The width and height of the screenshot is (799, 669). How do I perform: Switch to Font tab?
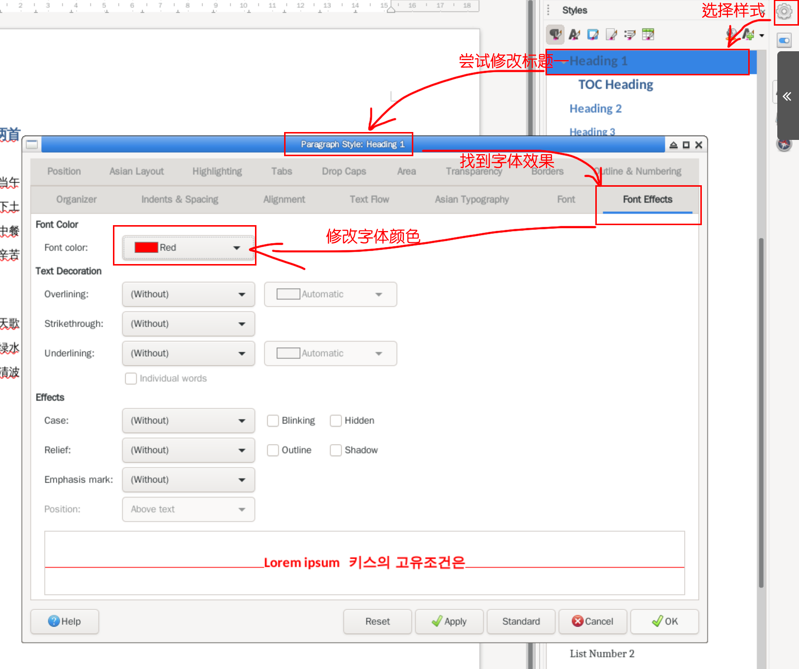tap(566, 200)
